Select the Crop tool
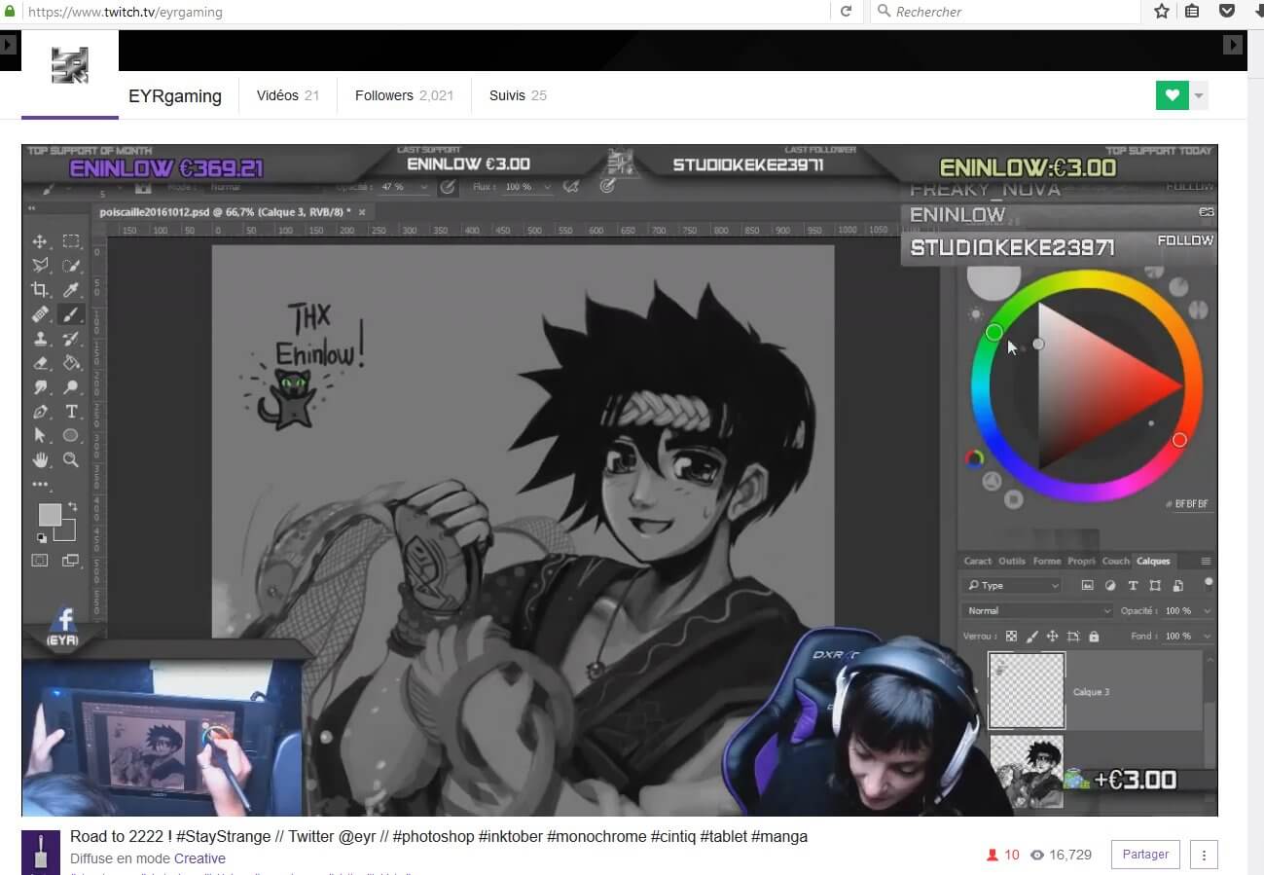 pos(40,290)
